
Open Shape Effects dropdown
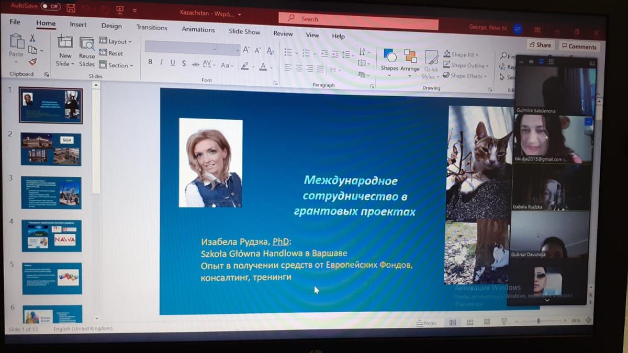pos(465,76)
